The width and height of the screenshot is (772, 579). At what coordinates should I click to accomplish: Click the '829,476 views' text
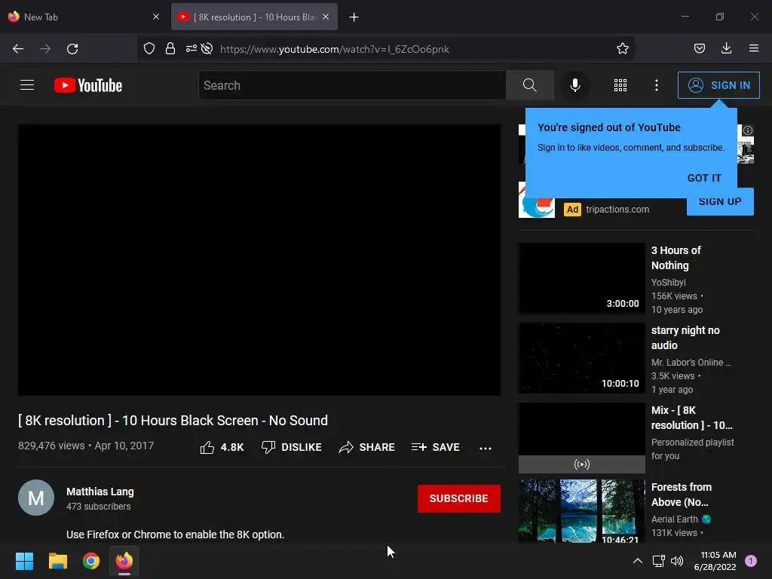51,446
